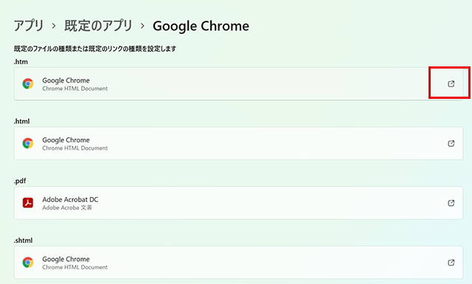
Task: Click Chrome logo in the .shtml row
Action: point(28,263)
